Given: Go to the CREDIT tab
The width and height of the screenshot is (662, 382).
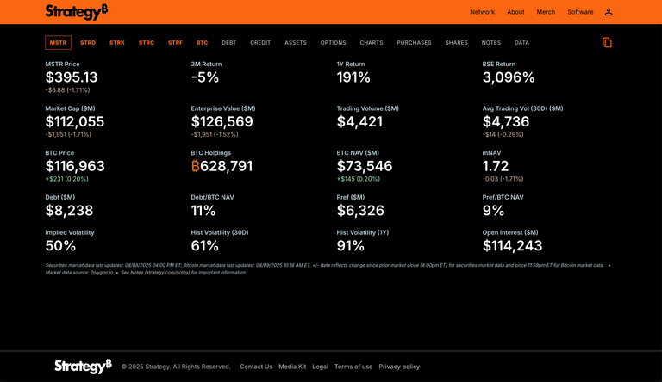Looking at the screenshot, I should (x=260, y=42).
